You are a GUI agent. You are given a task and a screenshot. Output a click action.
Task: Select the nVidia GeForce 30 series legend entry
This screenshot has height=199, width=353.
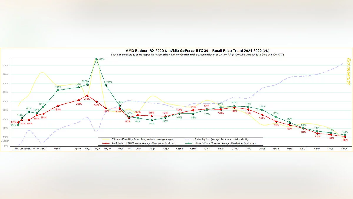click(220, 143)
